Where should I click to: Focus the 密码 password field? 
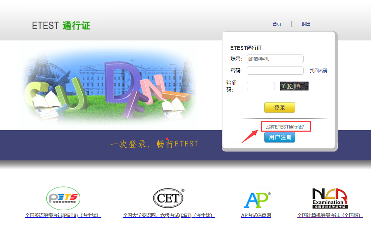pyautogui.click(x=275, y=71)
